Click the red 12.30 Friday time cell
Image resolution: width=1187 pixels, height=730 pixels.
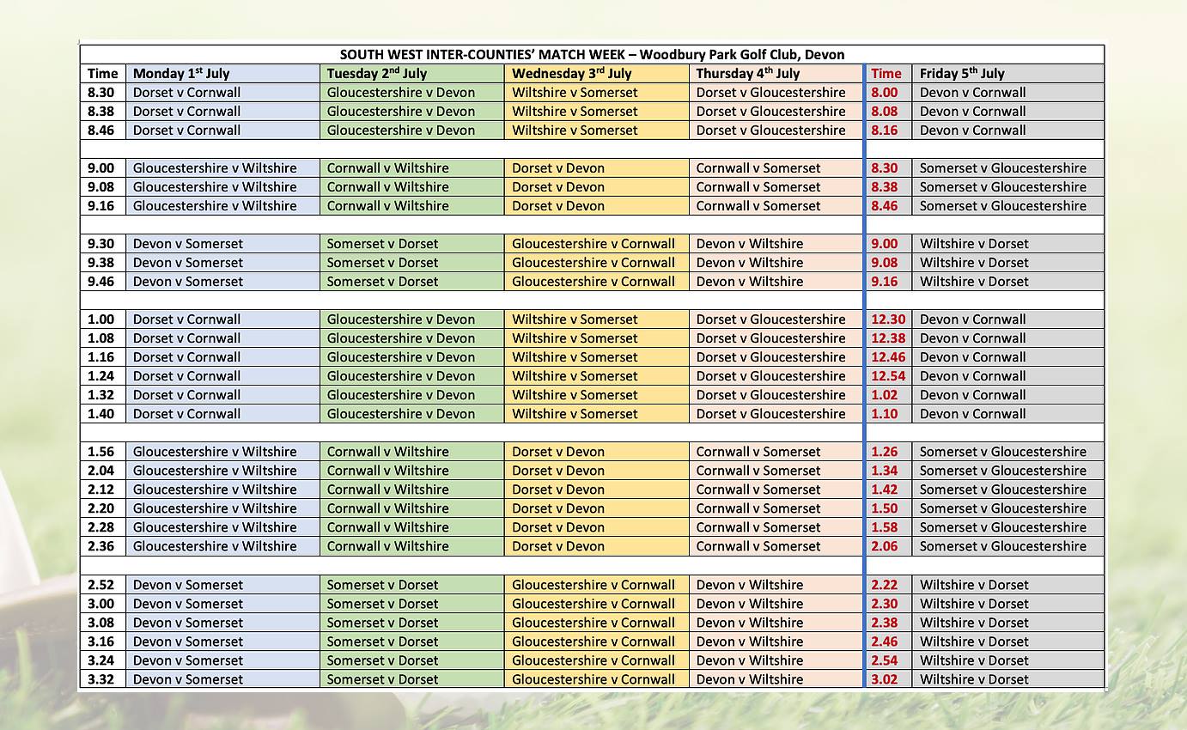[889, 319]
